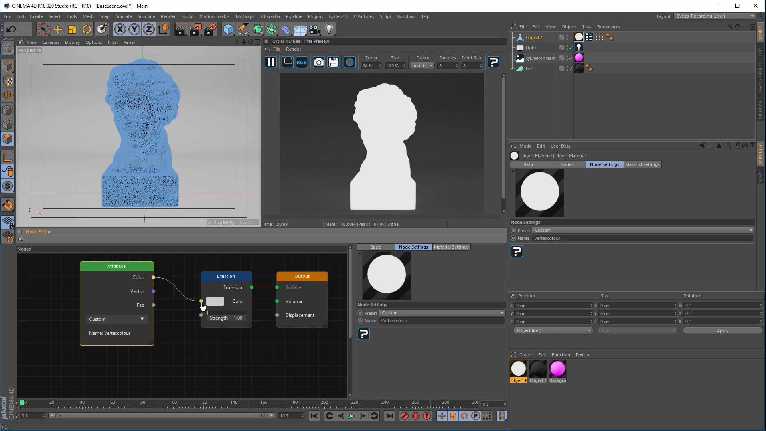Select the Background material thumbnail
This screenshot has height=431, width=766.
557,369
